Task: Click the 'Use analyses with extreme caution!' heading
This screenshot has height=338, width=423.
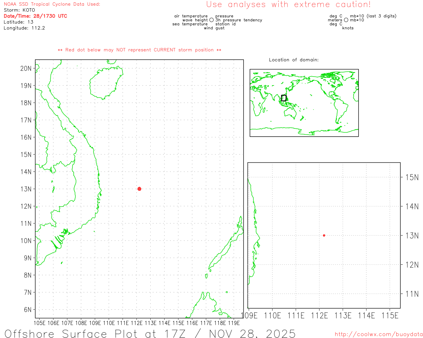Action: (288, 5)
